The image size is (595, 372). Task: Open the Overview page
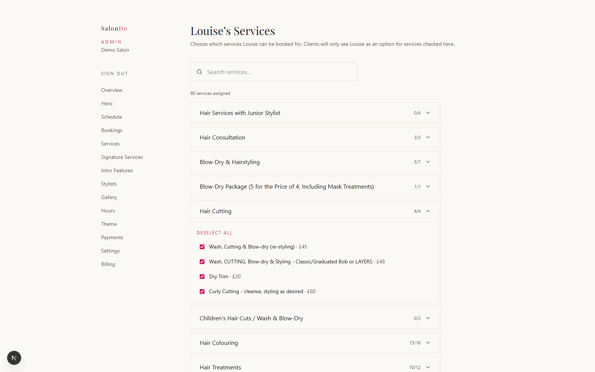coord(112,90)
